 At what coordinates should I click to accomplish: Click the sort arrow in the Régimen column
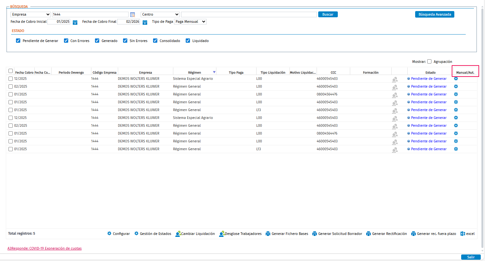[214, 72]
